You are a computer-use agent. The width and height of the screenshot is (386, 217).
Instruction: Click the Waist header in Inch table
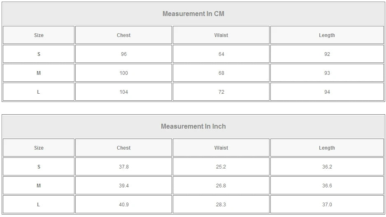(x=221, y=148)
